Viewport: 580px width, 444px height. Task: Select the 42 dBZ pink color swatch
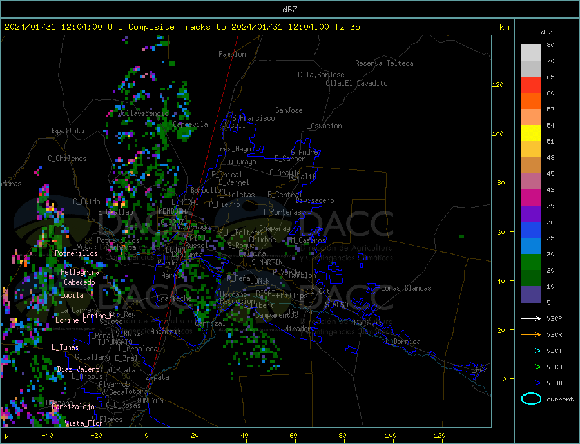tap(531, 182)
